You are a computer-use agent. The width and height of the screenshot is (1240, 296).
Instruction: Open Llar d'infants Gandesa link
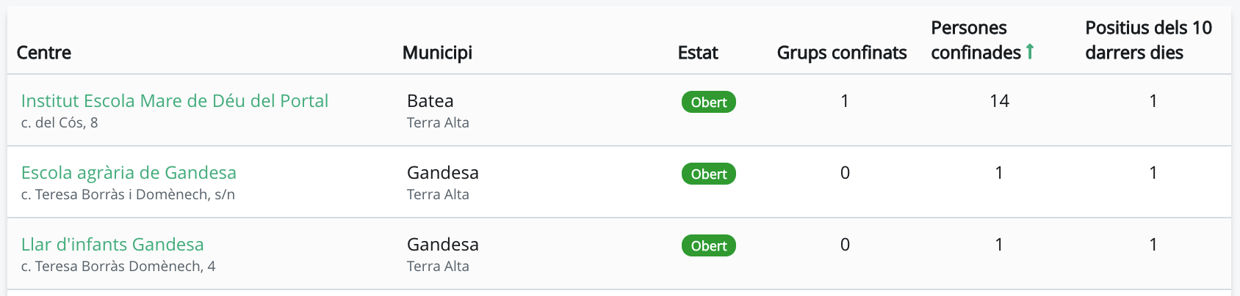tap(112, 245)
